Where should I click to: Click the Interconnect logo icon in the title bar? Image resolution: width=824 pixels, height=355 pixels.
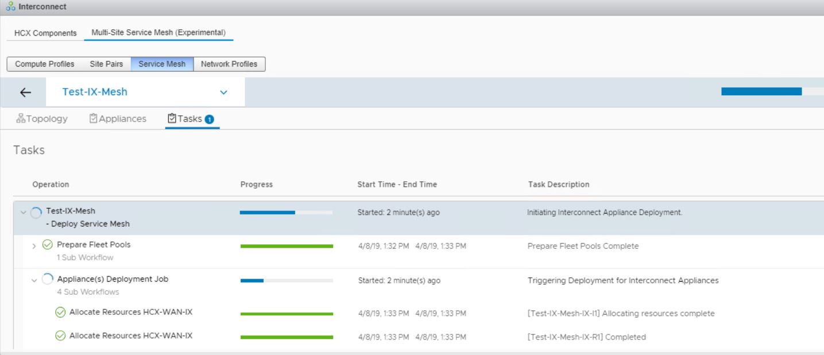[10, 7]
